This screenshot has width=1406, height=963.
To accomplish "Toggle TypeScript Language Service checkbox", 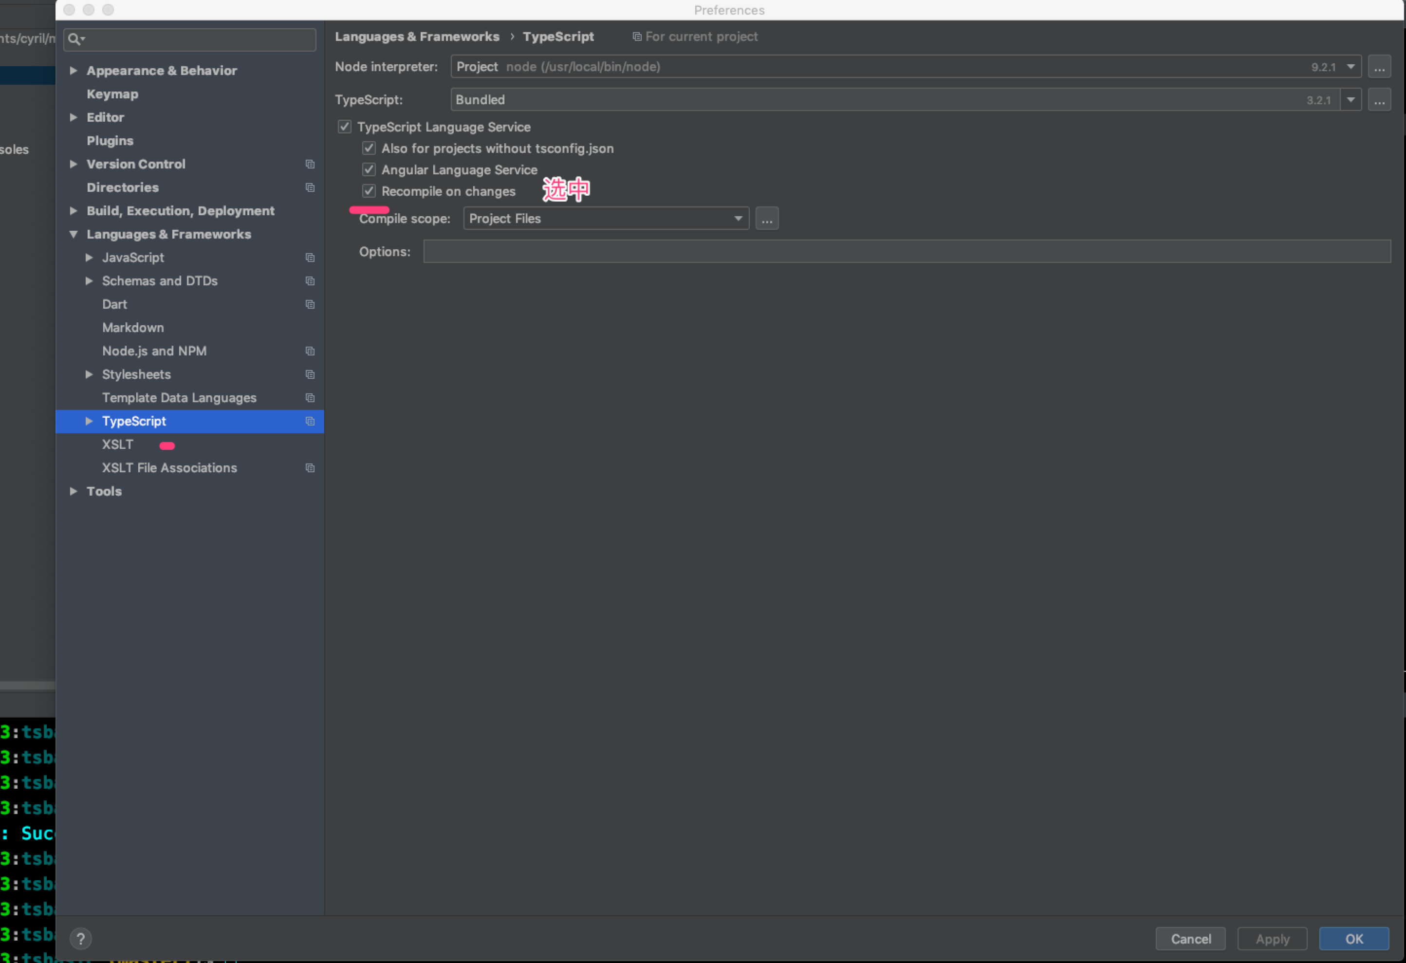I will 344,127.
